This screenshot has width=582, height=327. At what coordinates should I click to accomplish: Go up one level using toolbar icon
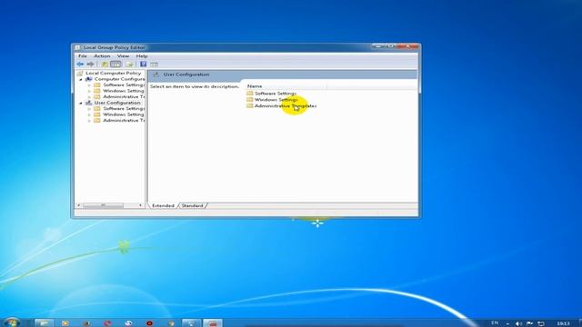point(105,64)
